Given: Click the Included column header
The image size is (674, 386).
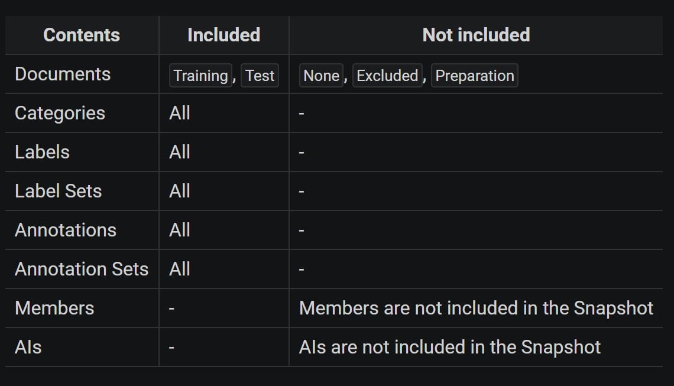Looking at the screenshot, I should 224,35.
